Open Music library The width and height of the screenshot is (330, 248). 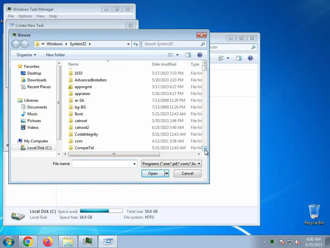(x=33, y=114)
